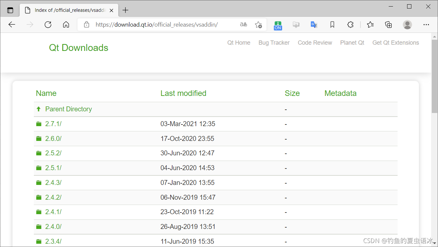438x247 pixels.
Task: Click the Parent Directory up arrow icon
Action: 39,109
